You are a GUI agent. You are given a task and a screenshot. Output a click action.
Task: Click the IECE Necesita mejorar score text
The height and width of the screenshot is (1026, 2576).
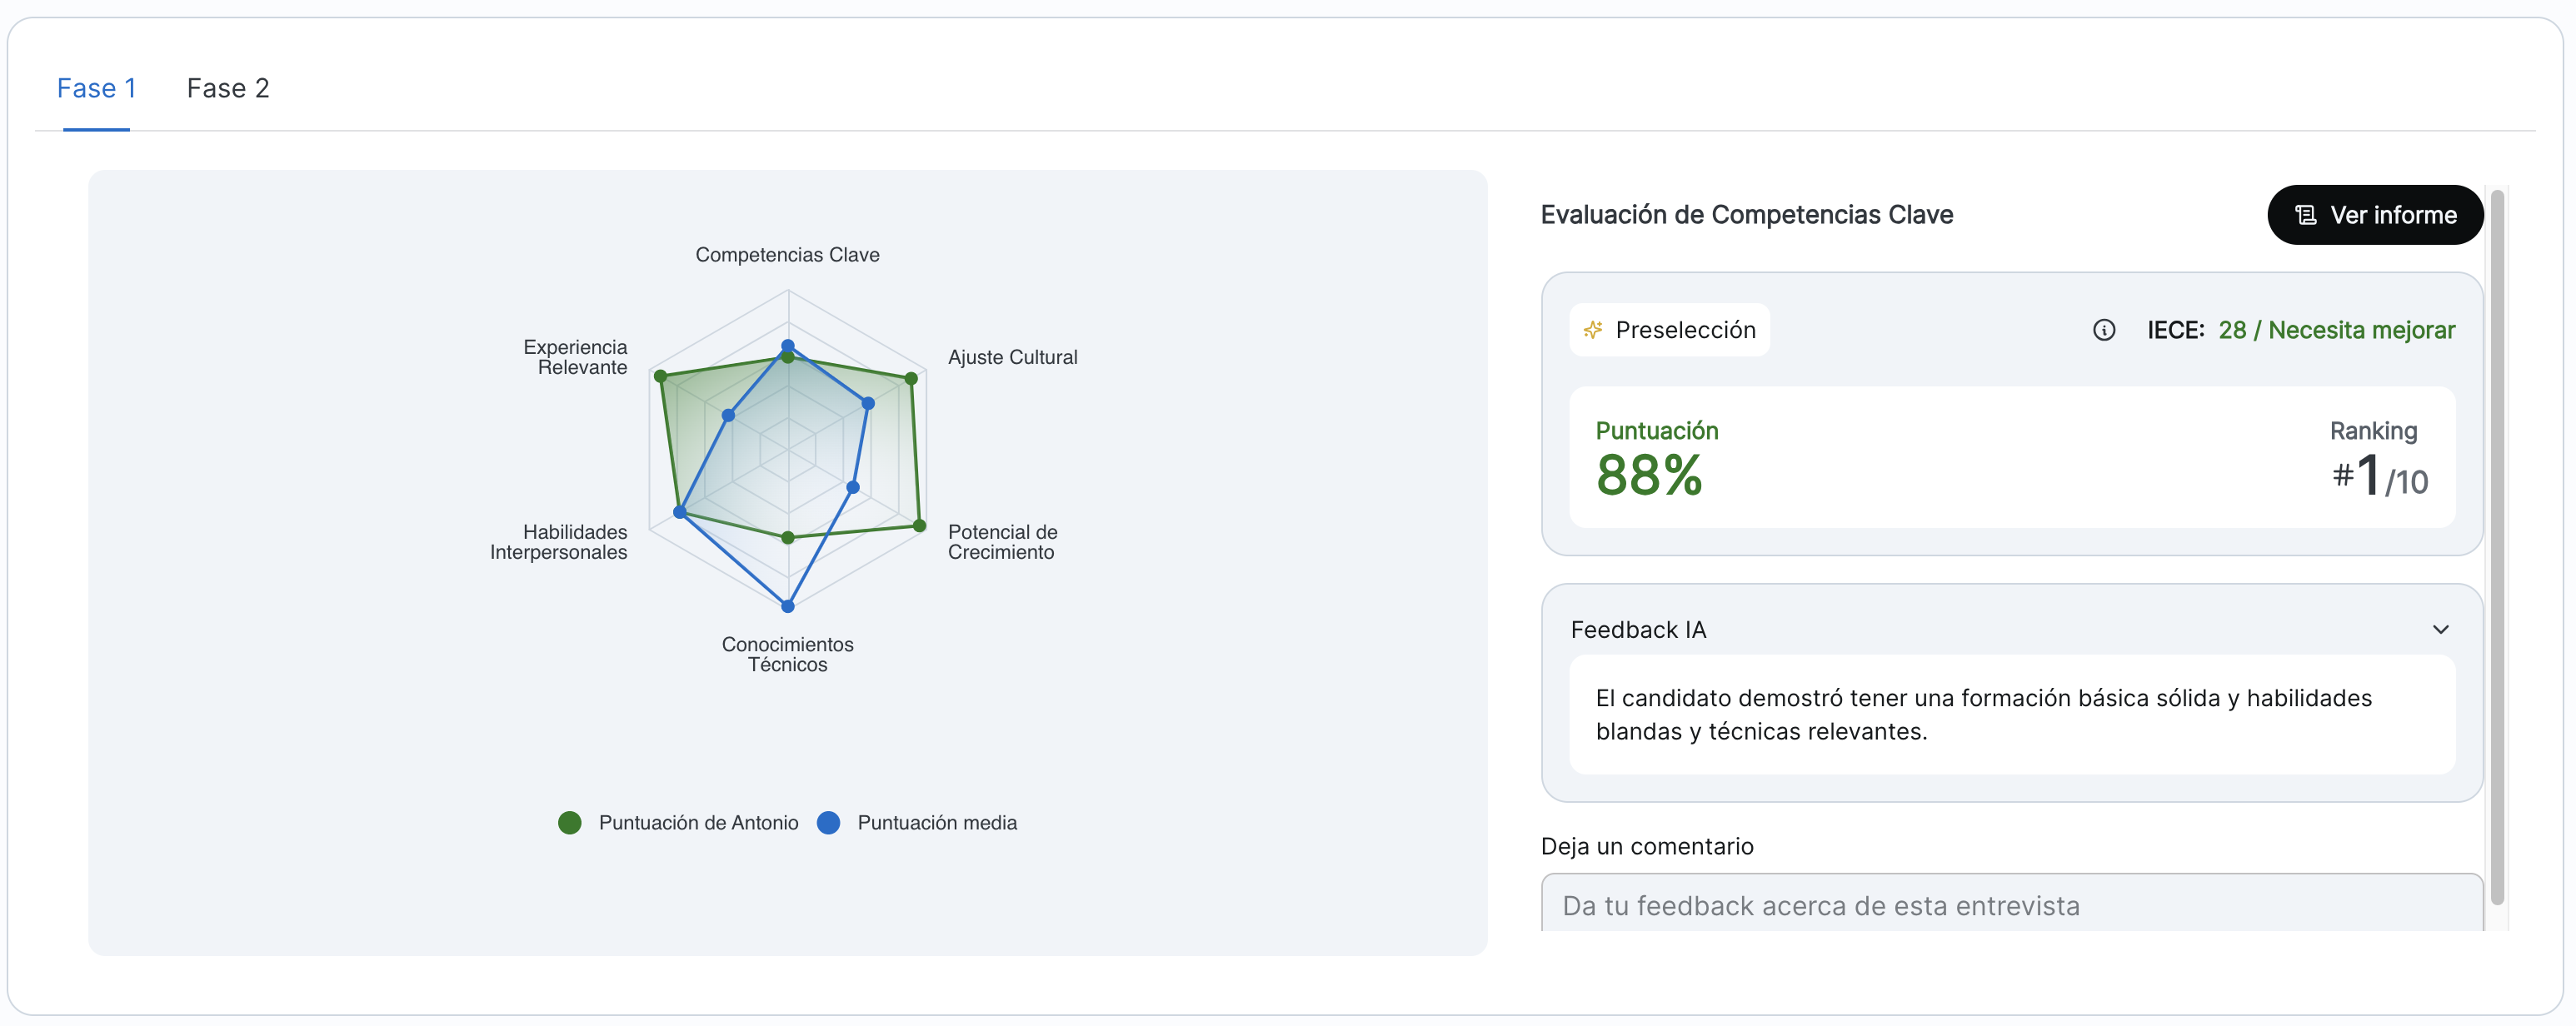pos(2336,330)
